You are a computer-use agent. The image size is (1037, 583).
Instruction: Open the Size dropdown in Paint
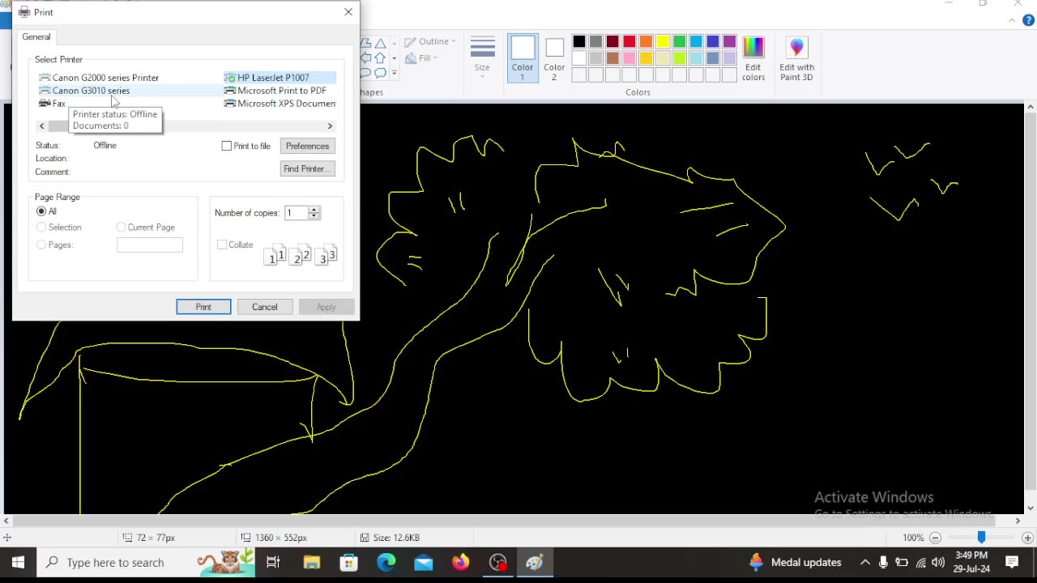tap(482, 58)
